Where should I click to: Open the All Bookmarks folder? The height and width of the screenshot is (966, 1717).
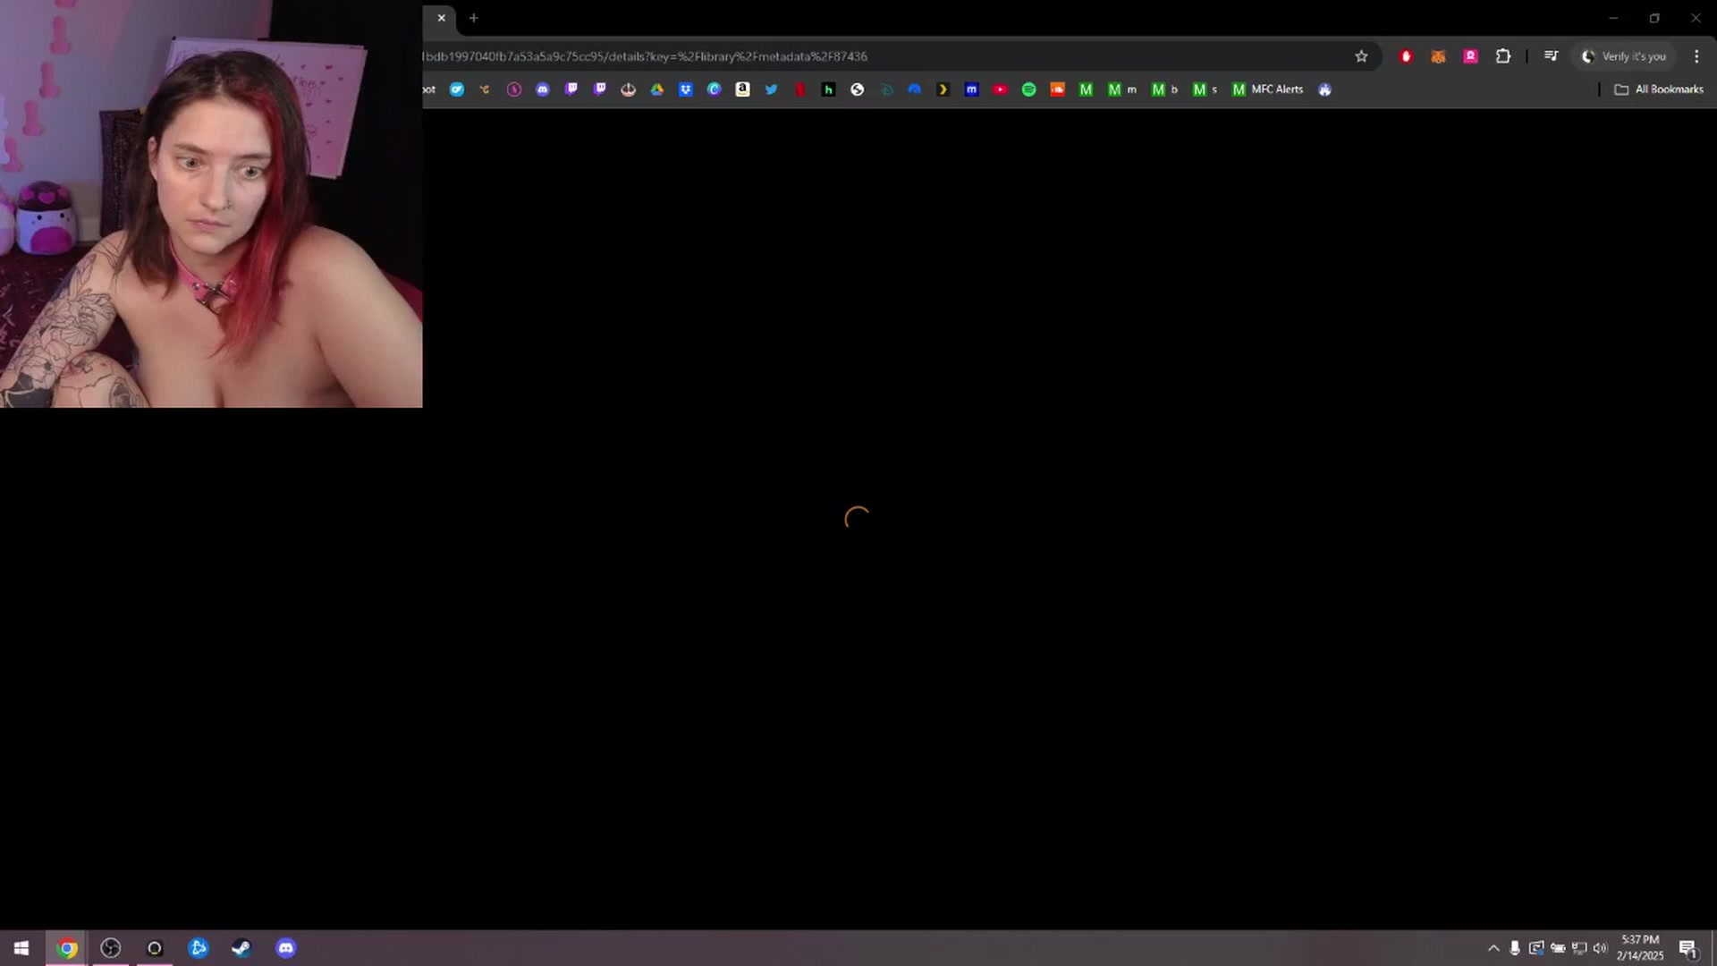click(1659, 89)
